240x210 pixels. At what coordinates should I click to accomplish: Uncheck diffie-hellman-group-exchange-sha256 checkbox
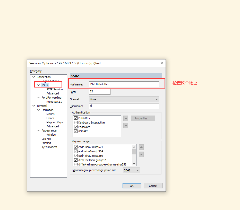point(76,164)
